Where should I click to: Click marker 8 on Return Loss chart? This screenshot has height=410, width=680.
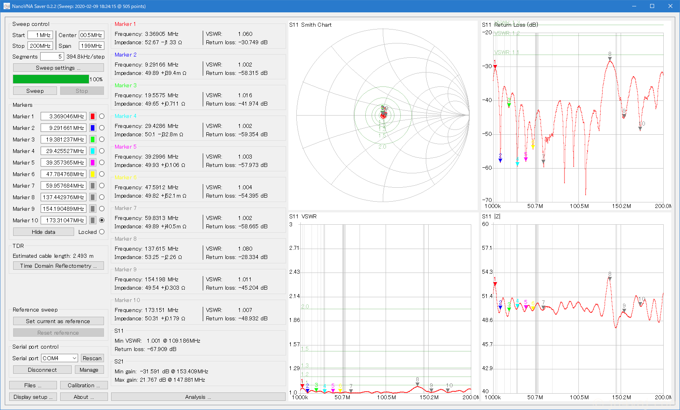[x=609, y=59]
